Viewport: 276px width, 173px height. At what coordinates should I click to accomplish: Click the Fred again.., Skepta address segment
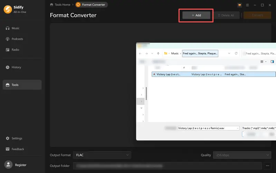(x=200, y=53)
